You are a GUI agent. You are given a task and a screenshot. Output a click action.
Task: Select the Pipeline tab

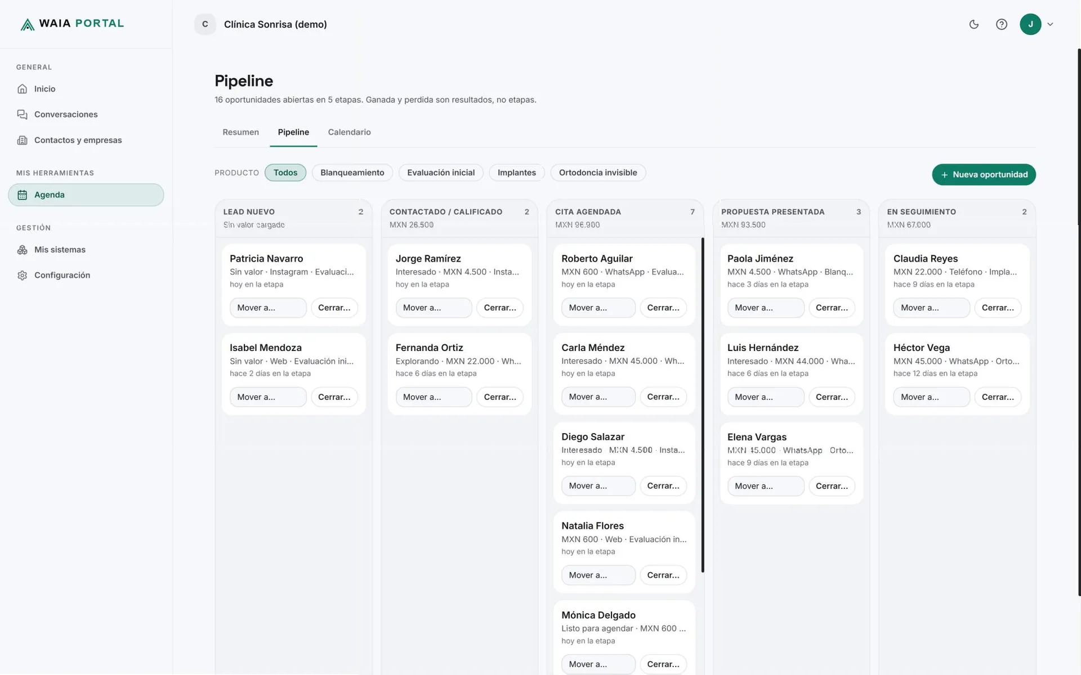[x=293, y=132]
